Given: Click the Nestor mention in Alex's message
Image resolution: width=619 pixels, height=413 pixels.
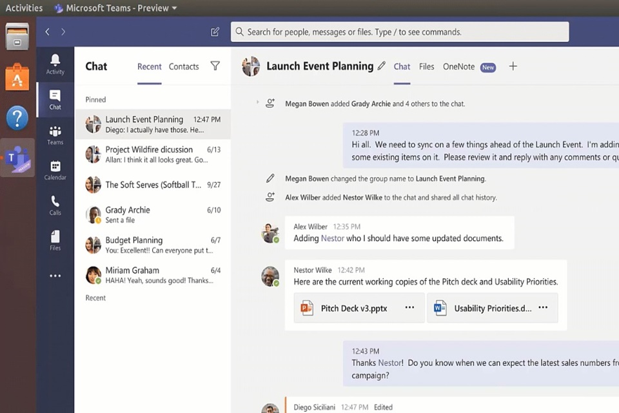Looking at the screenshot, I should [x=333, y=238].
